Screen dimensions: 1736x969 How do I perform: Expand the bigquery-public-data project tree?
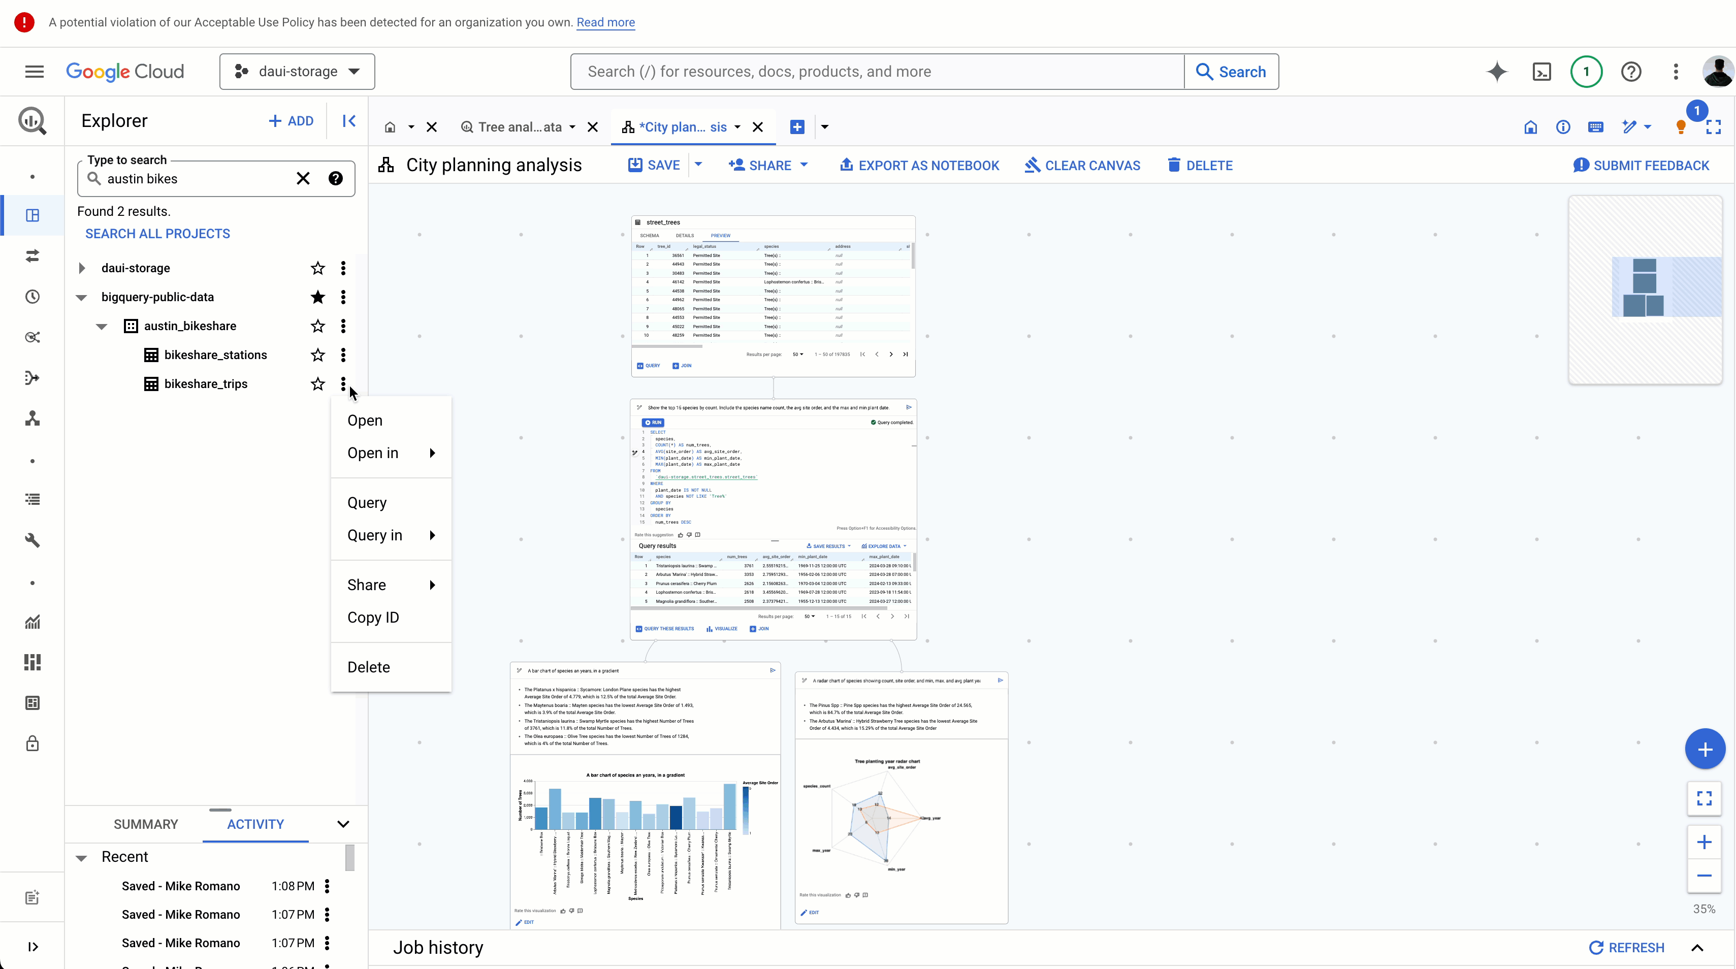(81, 296)
